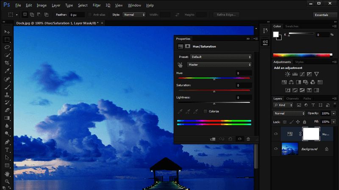The image size is (339, 190).
Task: Switch to the Styles tab
Action: 299,62
